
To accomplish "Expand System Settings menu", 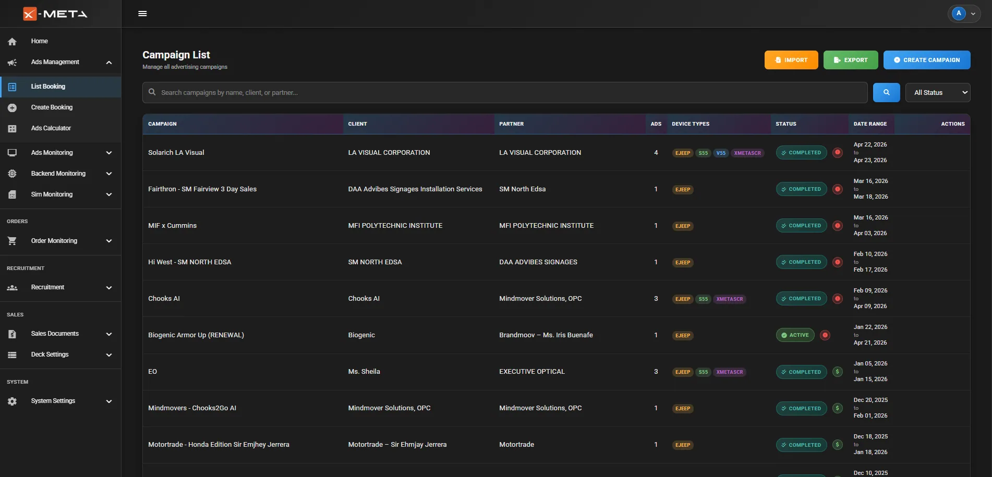I will (61, 401).
